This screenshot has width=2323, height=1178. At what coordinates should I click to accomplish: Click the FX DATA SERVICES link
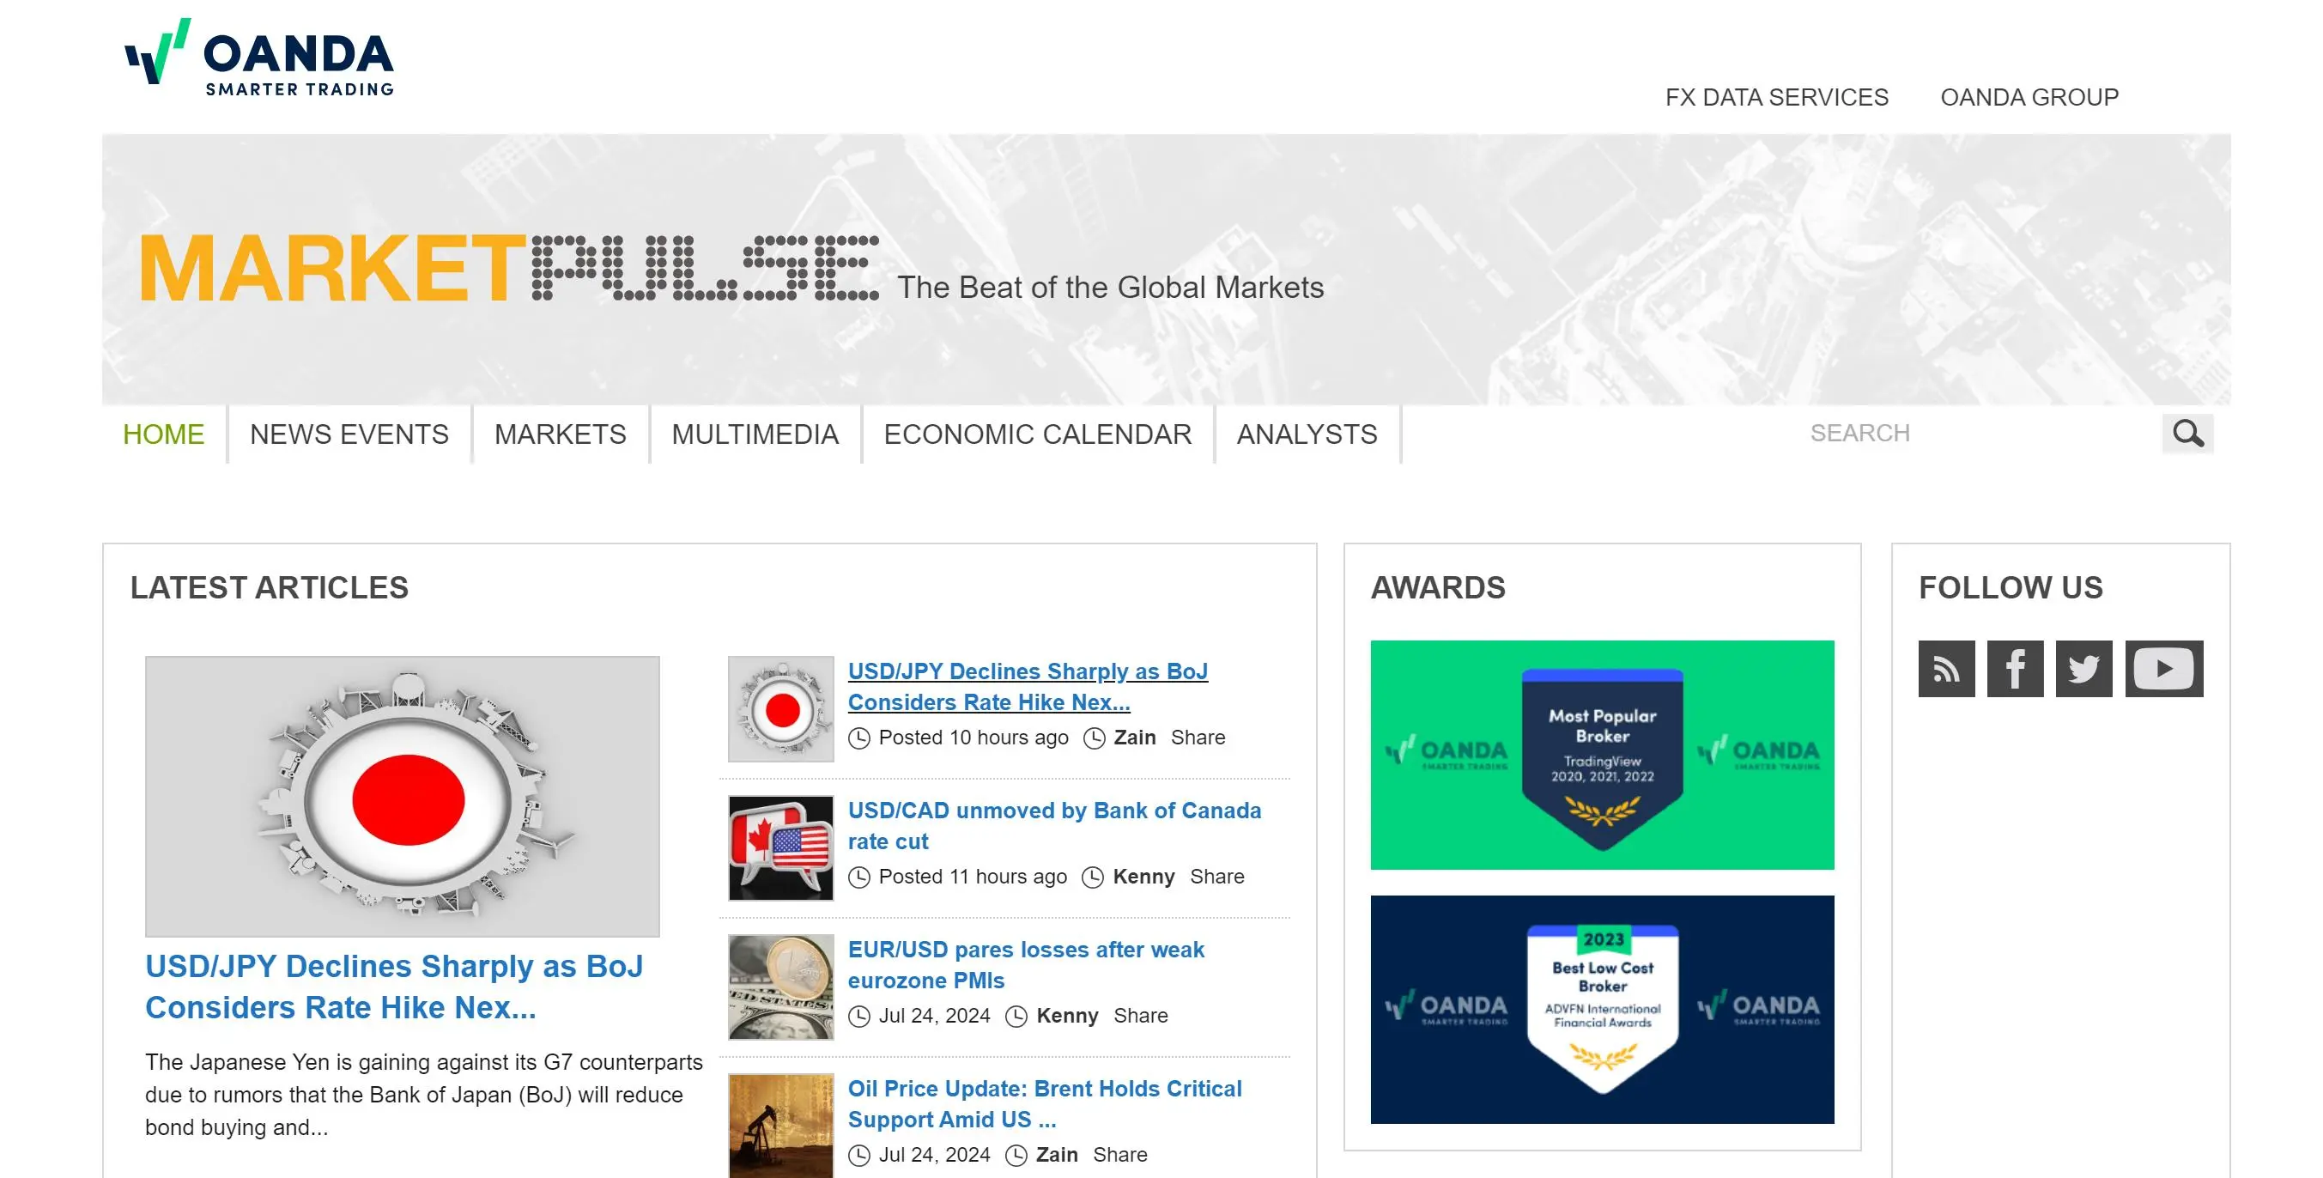point(1776,97)
